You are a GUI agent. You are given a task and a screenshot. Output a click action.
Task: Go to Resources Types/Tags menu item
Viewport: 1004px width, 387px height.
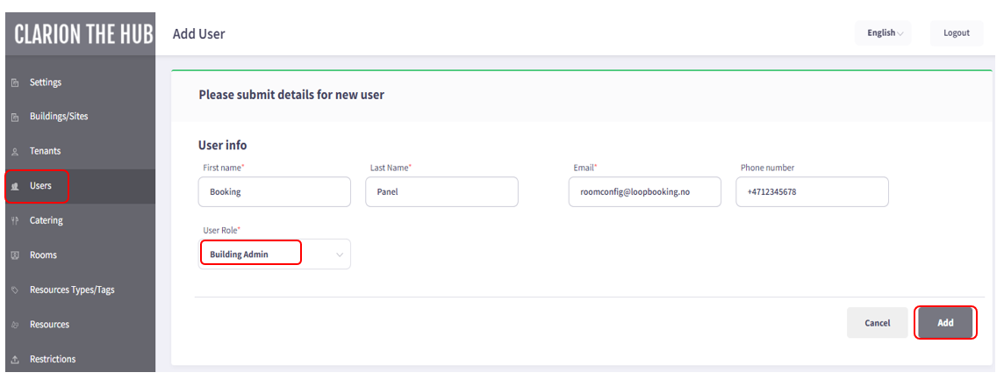[x=72, y=290]
